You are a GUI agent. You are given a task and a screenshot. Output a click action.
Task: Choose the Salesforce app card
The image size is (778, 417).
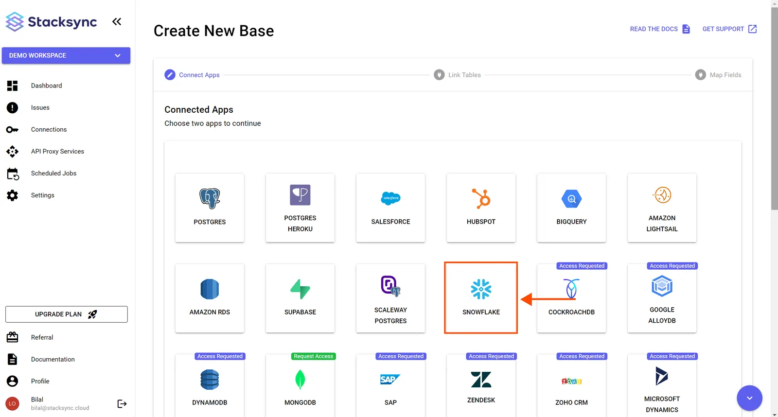[390, 208]
